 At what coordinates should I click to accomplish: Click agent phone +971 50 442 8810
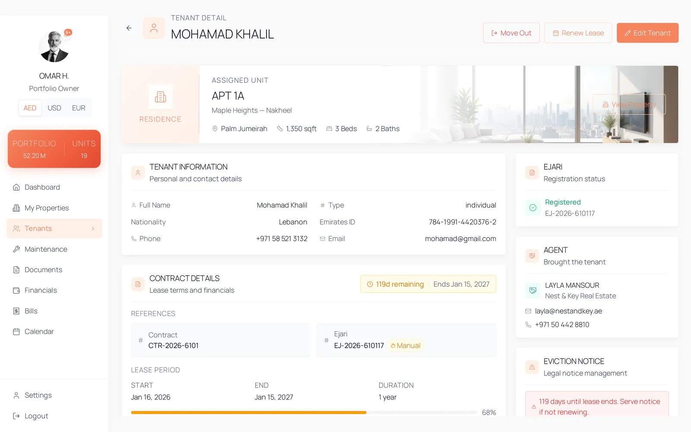[x=562, y=324]
